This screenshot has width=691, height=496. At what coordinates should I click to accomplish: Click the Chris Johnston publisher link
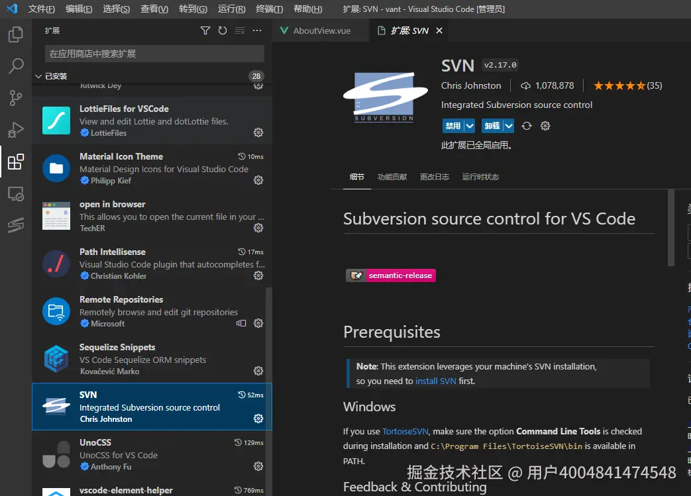coord(471,85)
